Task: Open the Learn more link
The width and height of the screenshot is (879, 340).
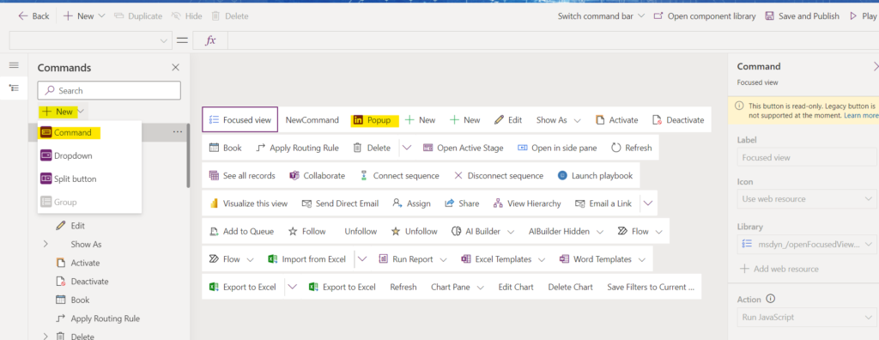Action: (x=862, y=115)
